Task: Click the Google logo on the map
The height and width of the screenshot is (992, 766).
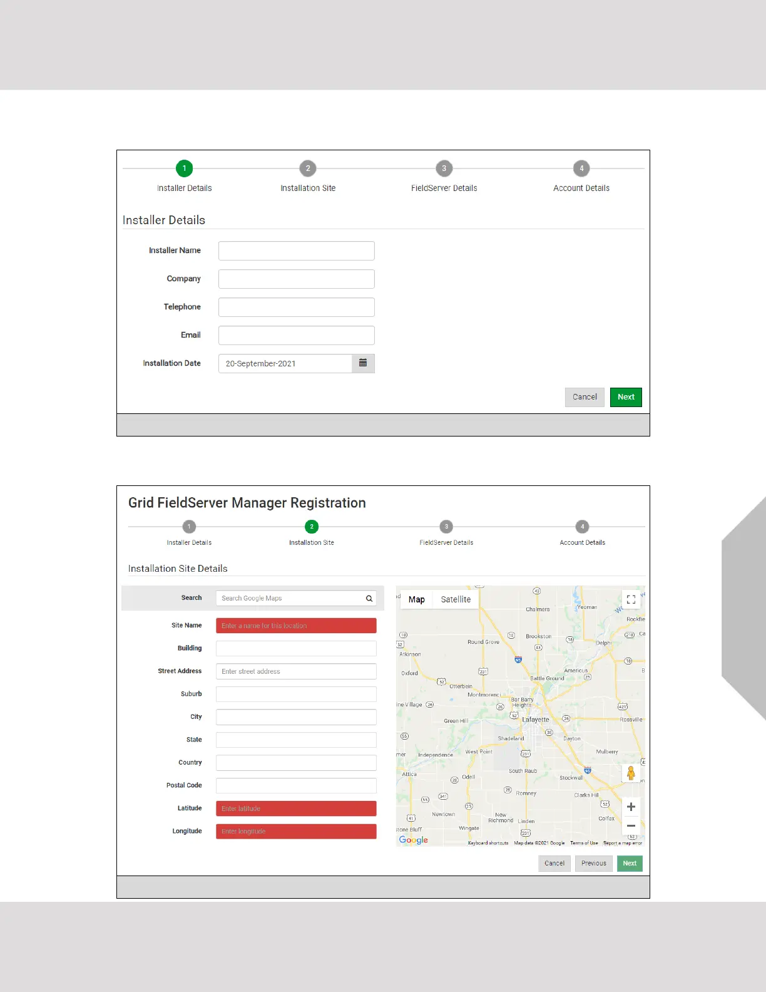Action: (414, 840)
